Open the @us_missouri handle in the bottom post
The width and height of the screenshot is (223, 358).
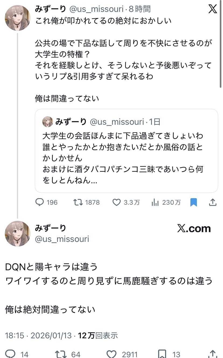(x=62, y=239)
